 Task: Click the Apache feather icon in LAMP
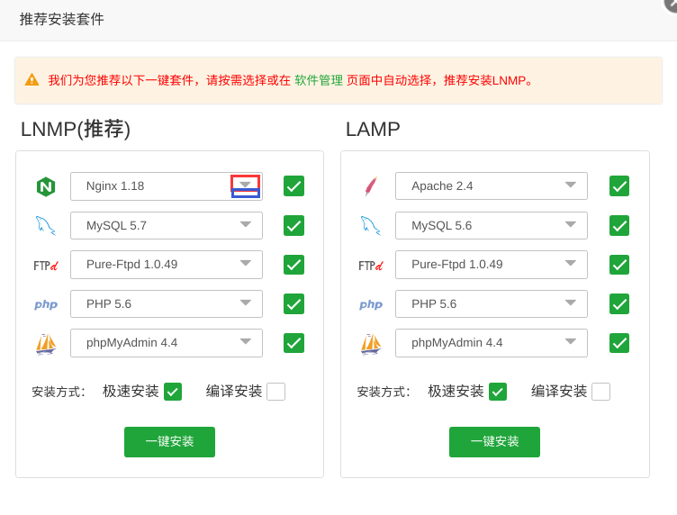371,186
